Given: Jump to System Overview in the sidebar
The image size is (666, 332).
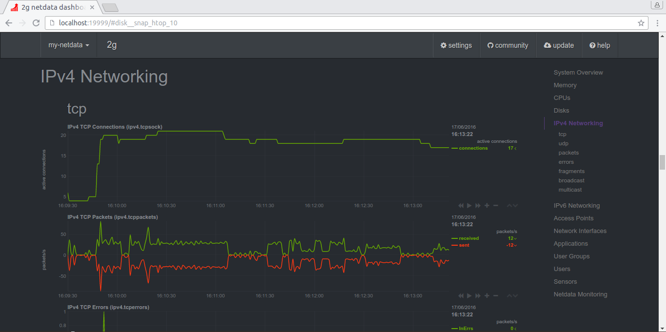Looking at the screenshot, I should [578, 73].
